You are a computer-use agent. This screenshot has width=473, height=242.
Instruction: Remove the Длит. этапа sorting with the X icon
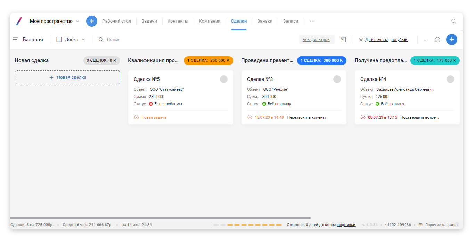coord(361,40)
